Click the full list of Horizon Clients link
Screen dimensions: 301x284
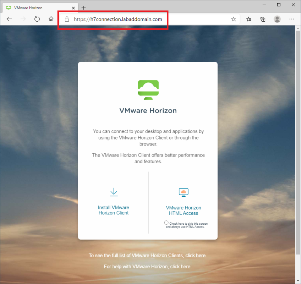(x=195, y=255)
